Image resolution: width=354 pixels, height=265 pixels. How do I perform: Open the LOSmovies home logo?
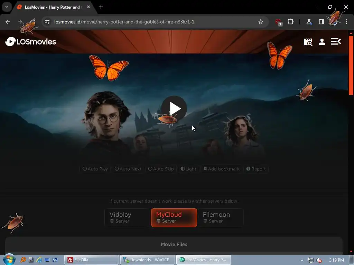(31, 42)
